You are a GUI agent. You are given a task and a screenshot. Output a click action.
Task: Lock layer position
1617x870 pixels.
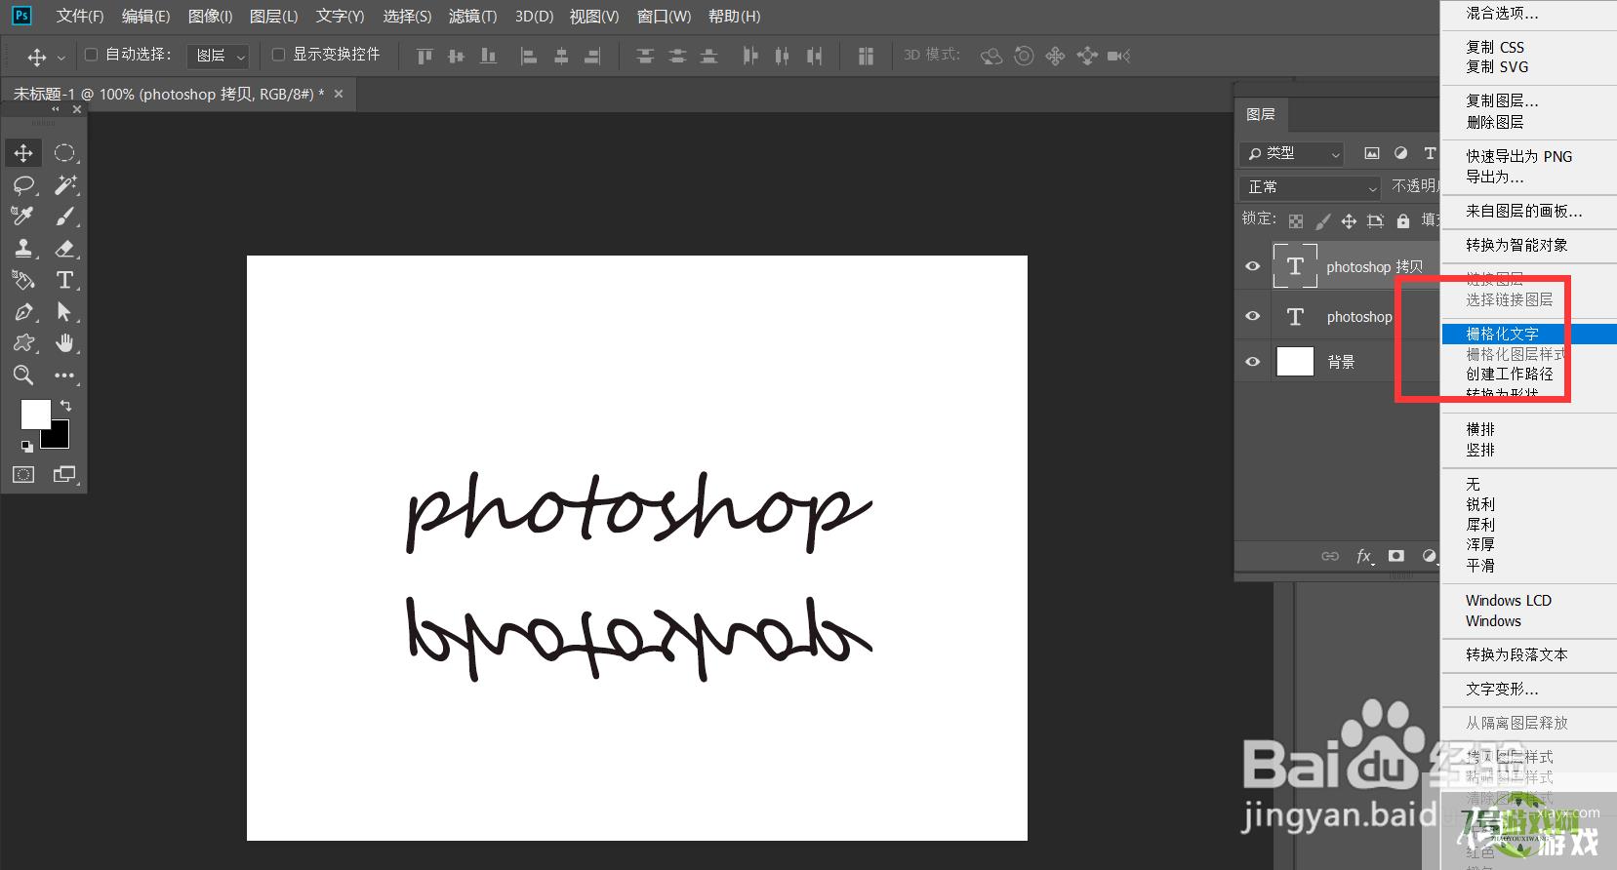(x=1349, y=221)
